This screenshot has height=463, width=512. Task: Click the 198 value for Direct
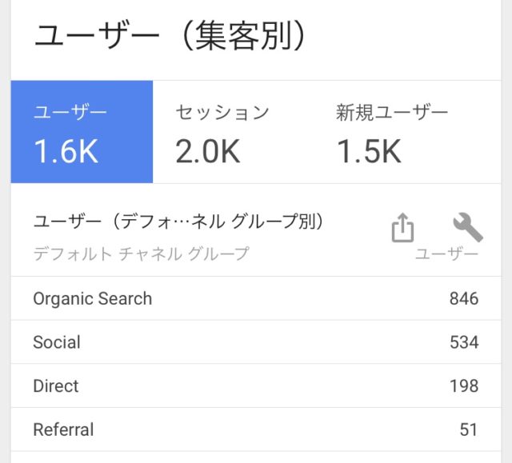(x=464, y=385)
